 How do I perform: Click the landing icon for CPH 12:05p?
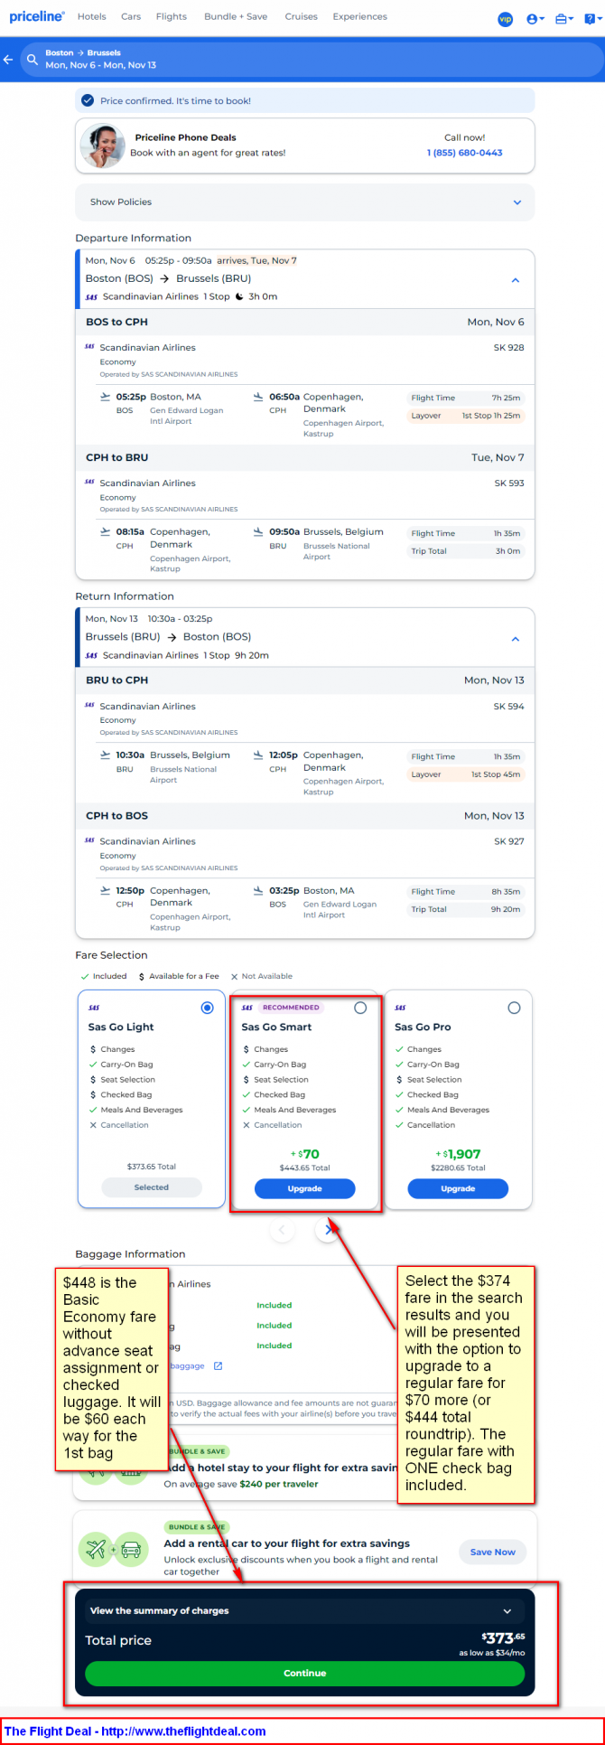(x=258, y=755)
